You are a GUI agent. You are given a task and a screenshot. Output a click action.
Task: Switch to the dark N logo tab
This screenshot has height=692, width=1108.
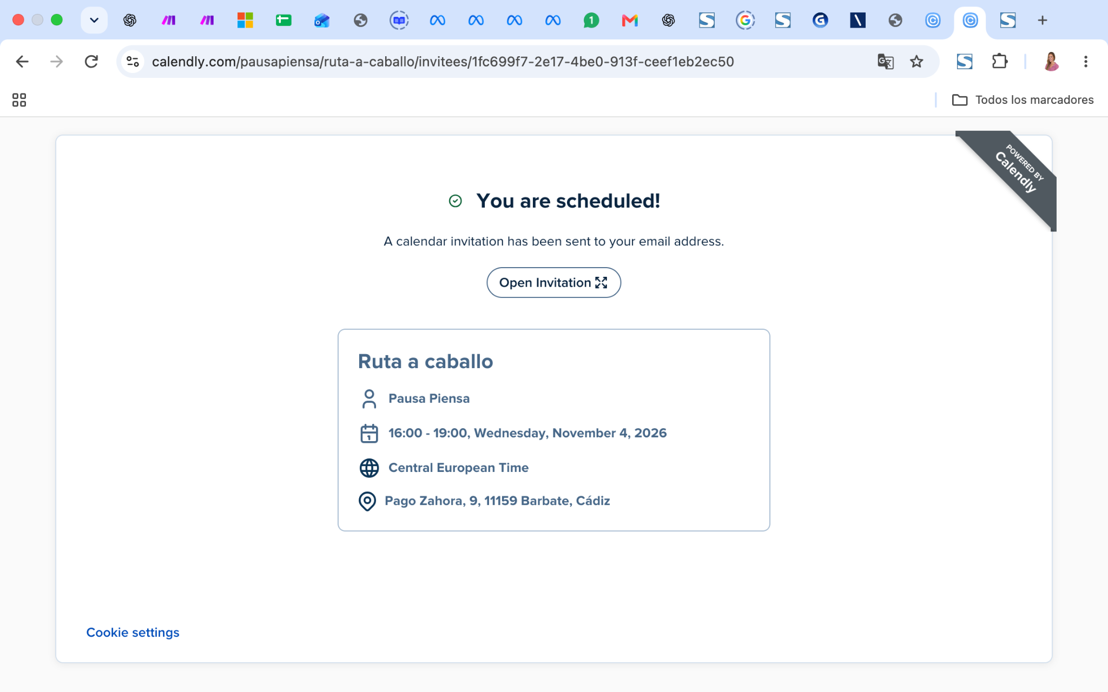coord(858,21)
